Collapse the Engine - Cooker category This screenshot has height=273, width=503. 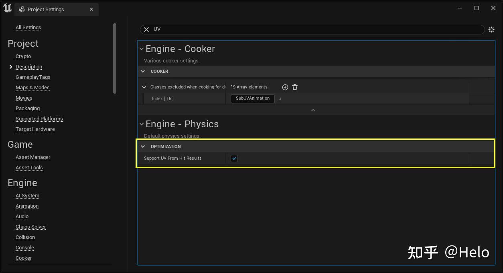coord(141,48)
